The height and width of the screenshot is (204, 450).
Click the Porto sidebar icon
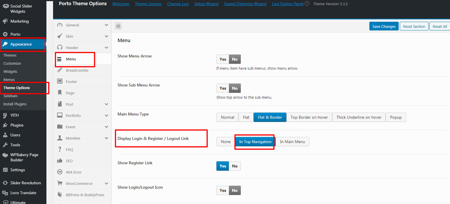click(x=5, y=34)
